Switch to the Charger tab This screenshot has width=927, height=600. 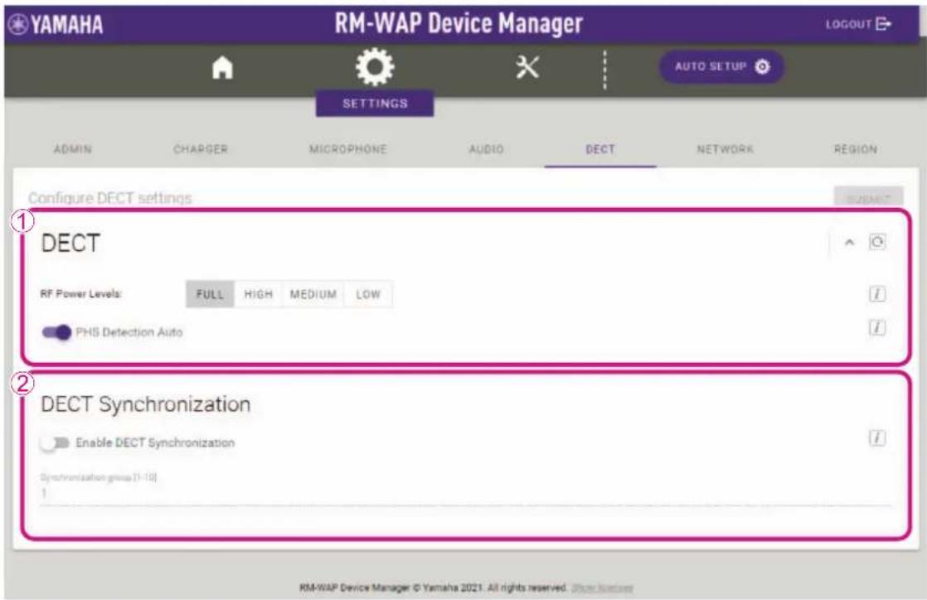(201, 149)
